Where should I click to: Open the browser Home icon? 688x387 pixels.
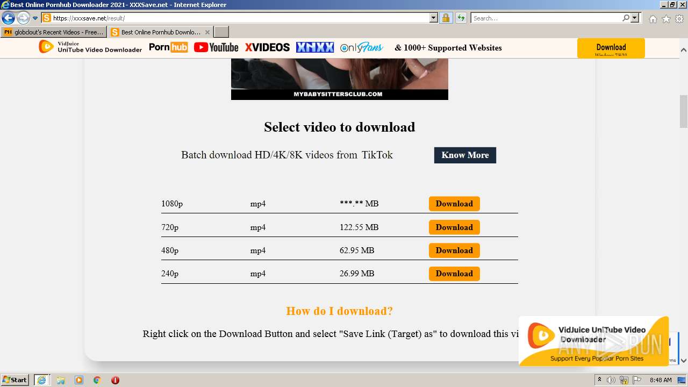pyautogui.click(x=653, y=19)
